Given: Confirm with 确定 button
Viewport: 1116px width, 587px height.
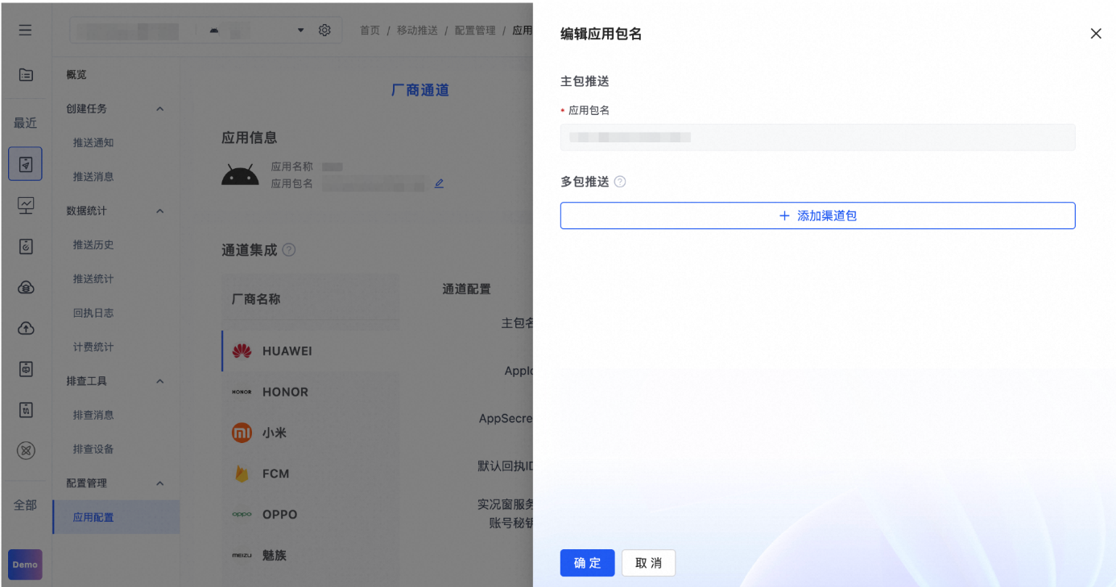Looking at the screenshot, I should click(587, 563).
